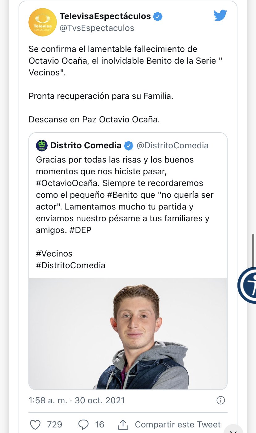
Task: Open the #OctavioOcaña hashtag
Action: point(67,183)
